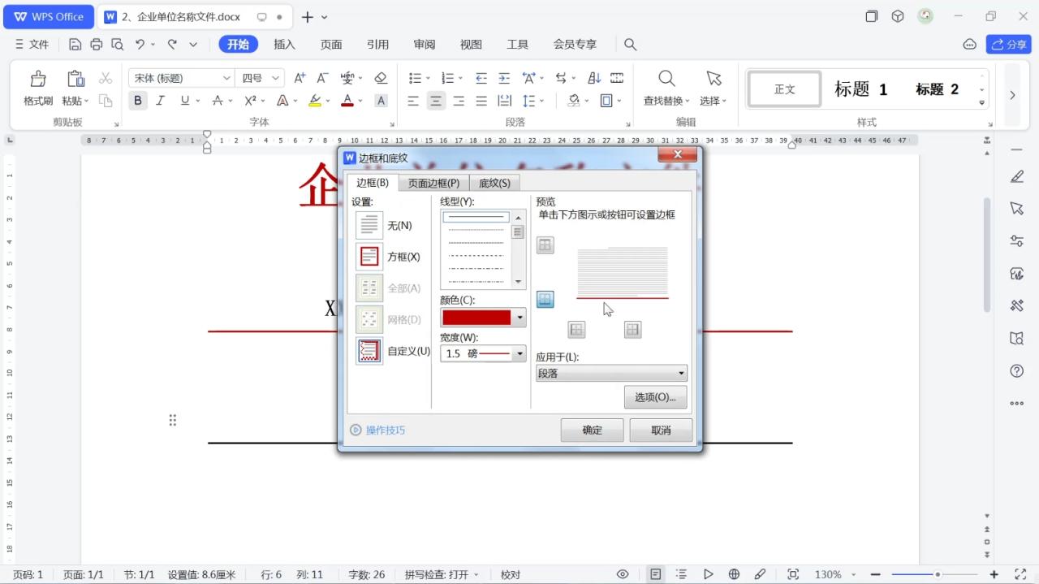Open the spell check 拼写检查 dropdown
The image size is (1039, 584).
click(442, 574)
